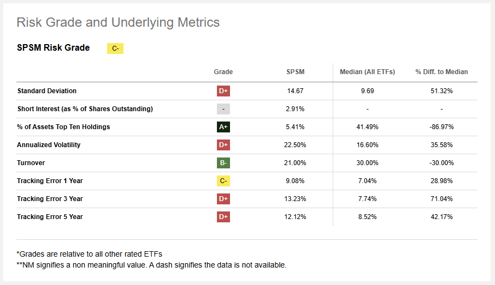
Task: Select the Median (All ETFs) column header
Action: click(367, 72)
